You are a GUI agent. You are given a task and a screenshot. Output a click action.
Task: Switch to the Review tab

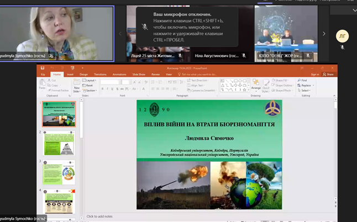[x=155, y=75]
